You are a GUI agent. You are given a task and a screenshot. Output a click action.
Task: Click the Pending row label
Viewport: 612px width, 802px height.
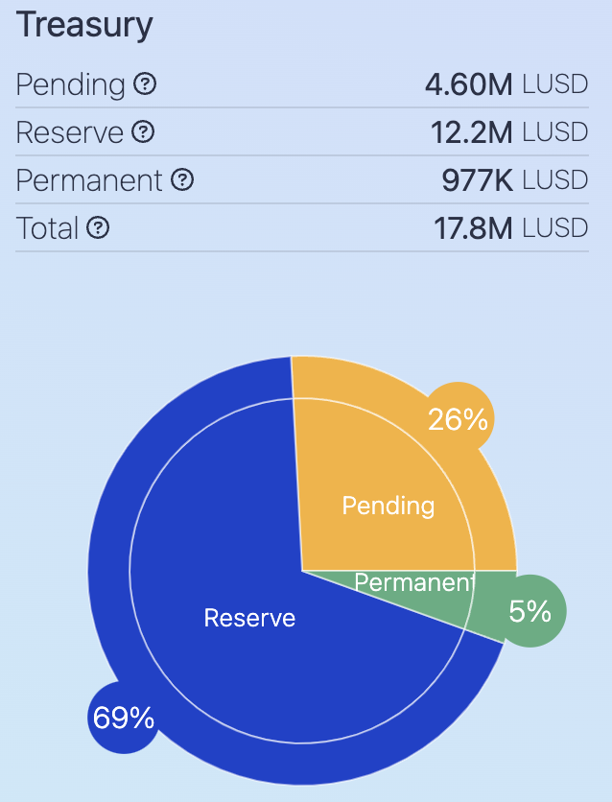71,84
